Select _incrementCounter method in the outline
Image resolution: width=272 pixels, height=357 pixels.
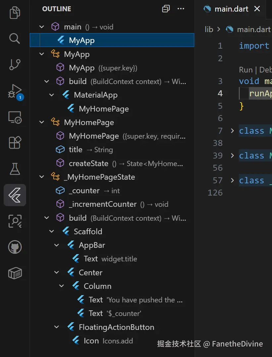pyautogui.click(x=103, y=204)
